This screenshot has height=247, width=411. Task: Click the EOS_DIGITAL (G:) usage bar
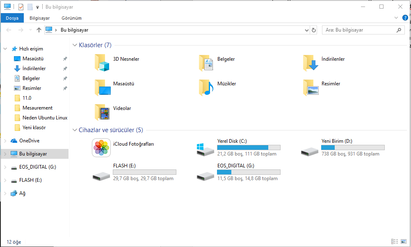click(x=249, y=172)
